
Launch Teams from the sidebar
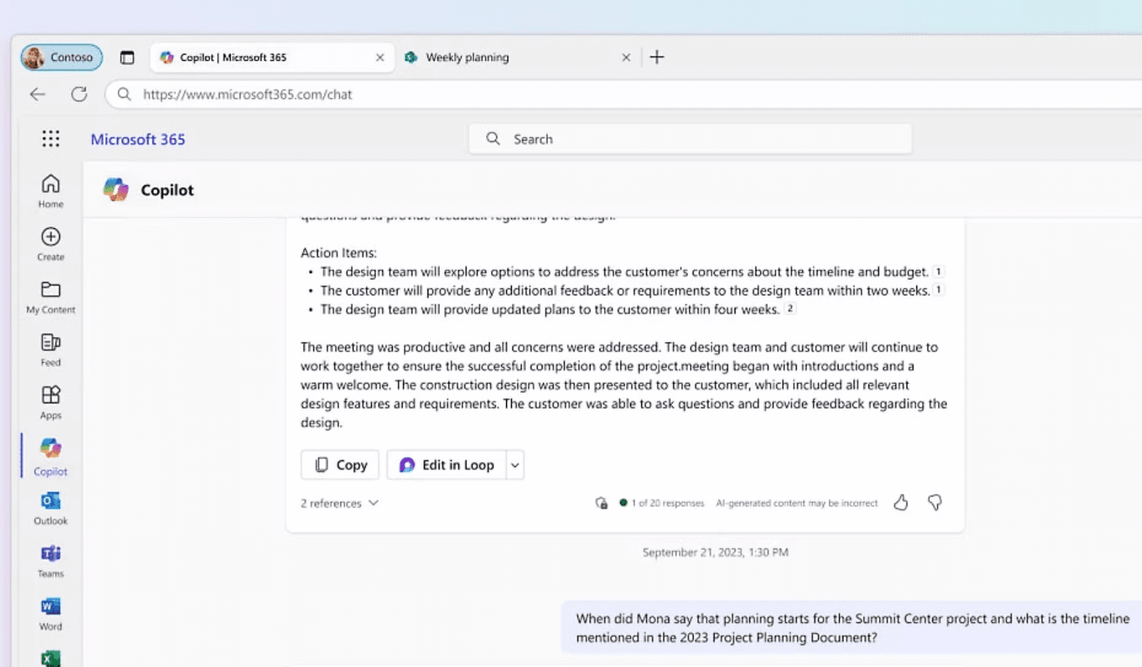tap(51, 561)
